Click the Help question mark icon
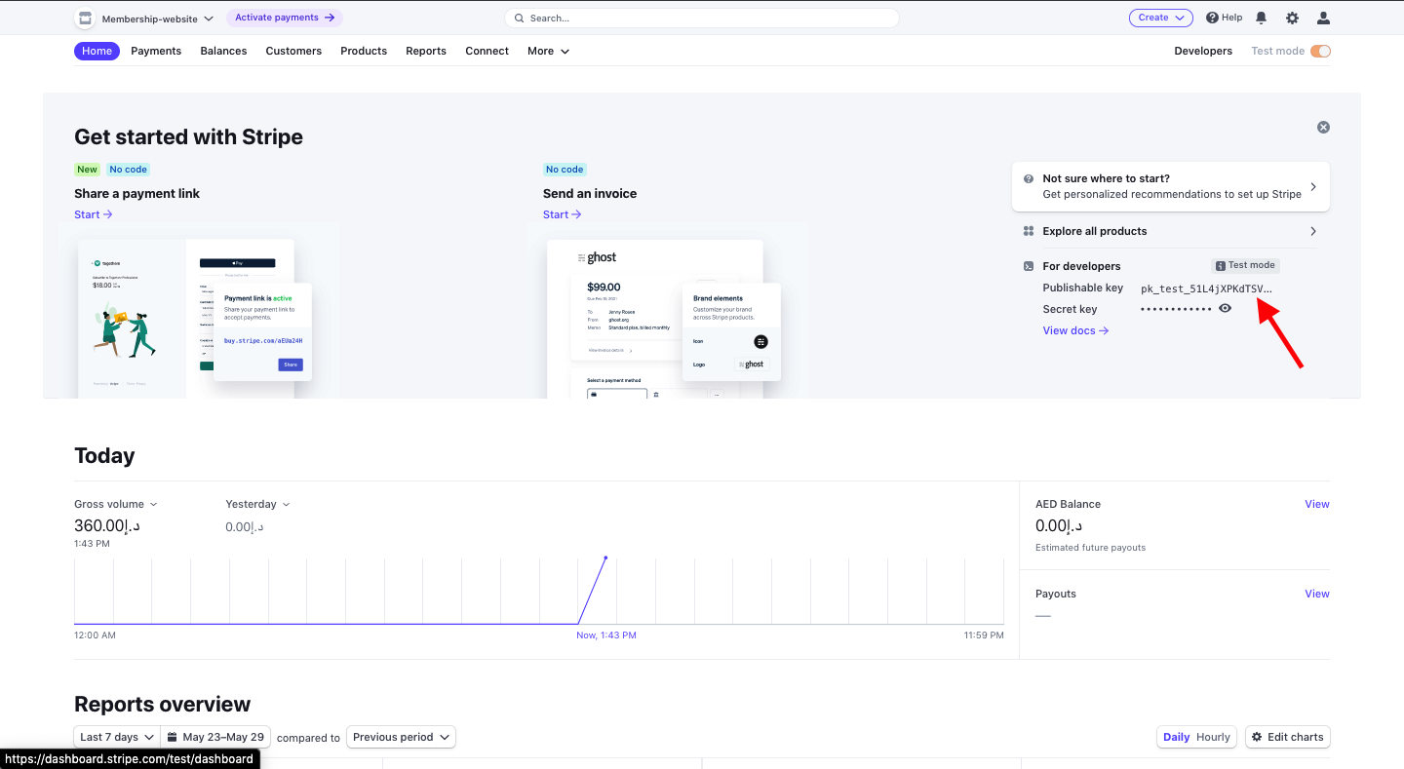This screenshot has height=769, width=1404. [1212, 18]
